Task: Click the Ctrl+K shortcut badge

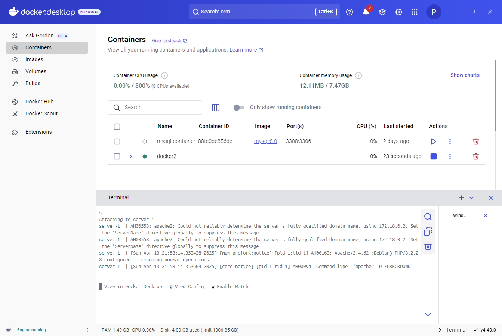Action: [x=326, y=12]
